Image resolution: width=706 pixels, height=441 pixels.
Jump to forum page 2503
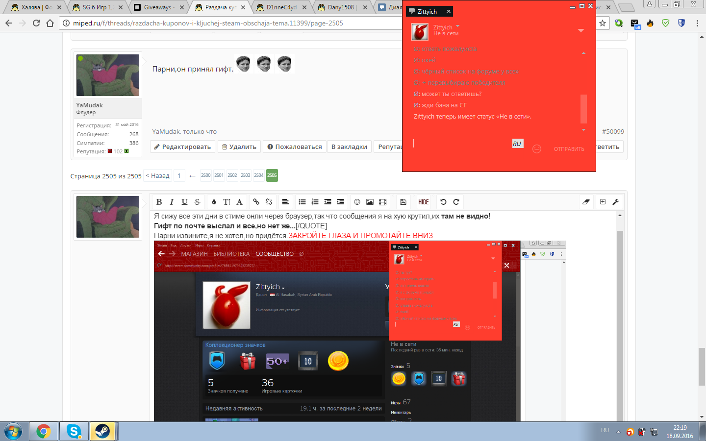(245, 175)
